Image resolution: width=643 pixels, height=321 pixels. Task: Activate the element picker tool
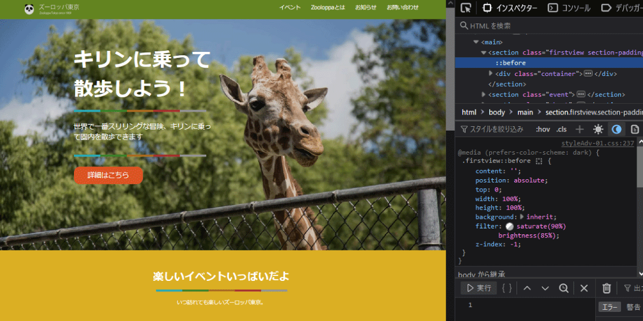tap(466, 8)
